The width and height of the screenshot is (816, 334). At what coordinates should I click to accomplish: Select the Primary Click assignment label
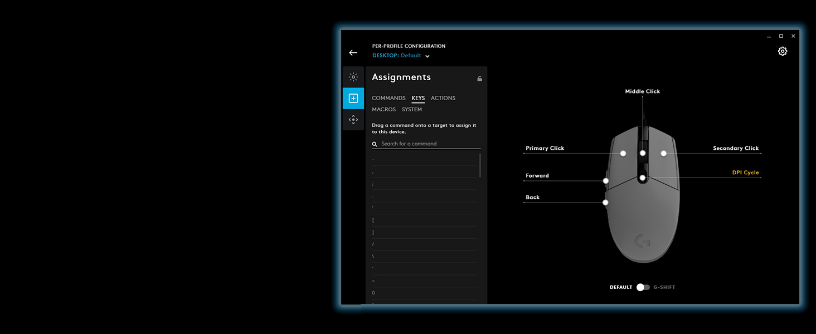click(x=545, y=149)
